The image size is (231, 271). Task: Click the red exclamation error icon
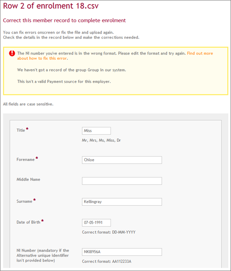coord(12,53)
